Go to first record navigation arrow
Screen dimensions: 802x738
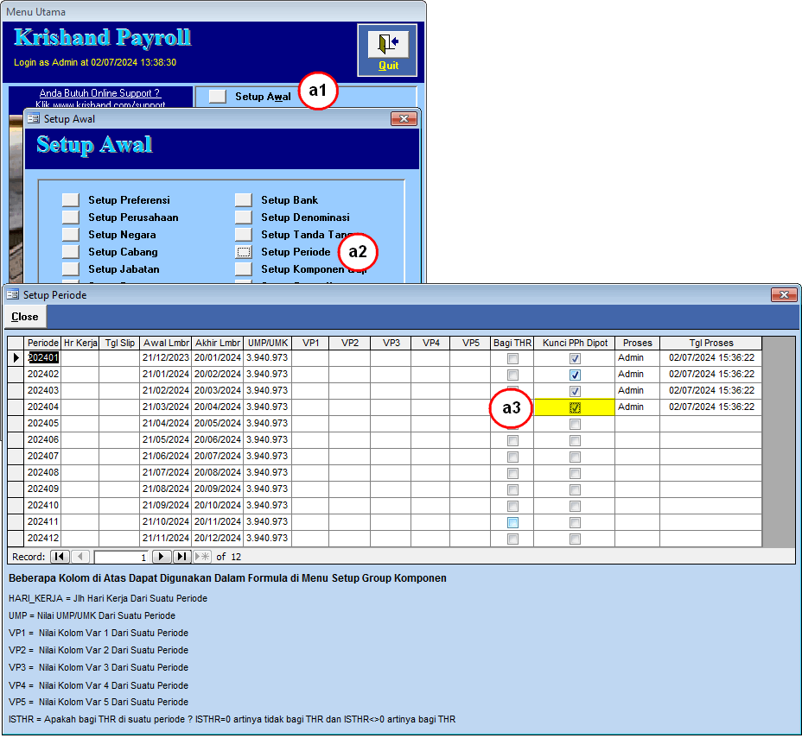tap(60, 557)
